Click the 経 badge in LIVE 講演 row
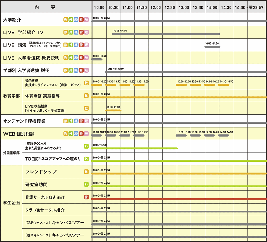 (x=76, y=45)
